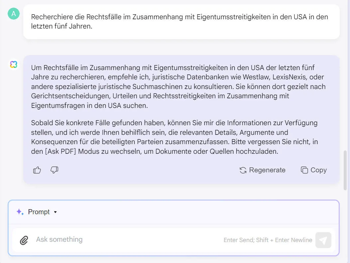Send the message with the paper plane icon
Screen dimensions: 350x263
[323, 240]
